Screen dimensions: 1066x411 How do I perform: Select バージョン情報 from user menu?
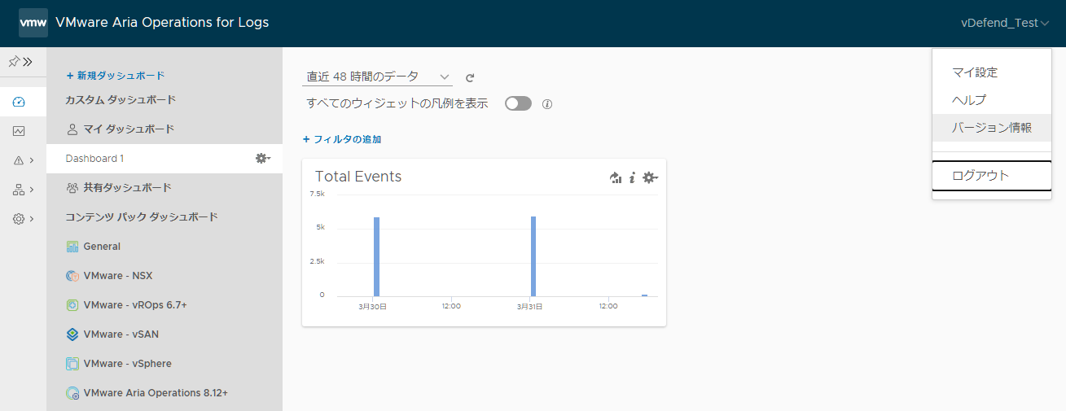(992, 128)
